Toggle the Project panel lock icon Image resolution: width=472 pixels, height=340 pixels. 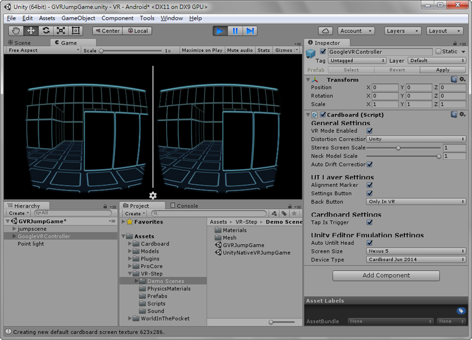coord(290,206)
